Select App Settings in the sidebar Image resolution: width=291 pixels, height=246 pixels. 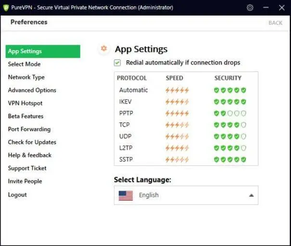(43, 52)
